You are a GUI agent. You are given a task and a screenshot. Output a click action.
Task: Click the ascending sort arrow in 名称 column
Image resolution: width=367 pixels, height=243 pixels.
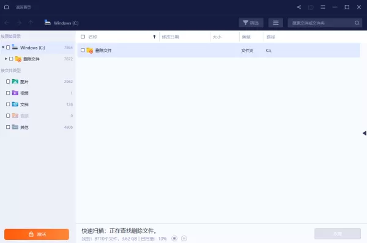(x=154, y=37)
